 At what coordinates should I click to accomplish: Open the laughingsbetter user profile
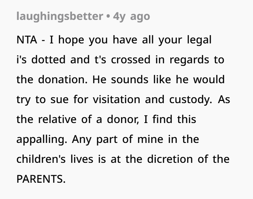[x=59, y=16]
